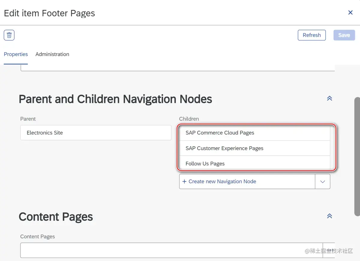Click the trash delete icon
Screen dimensions: 360x261
tap(9, 35)
